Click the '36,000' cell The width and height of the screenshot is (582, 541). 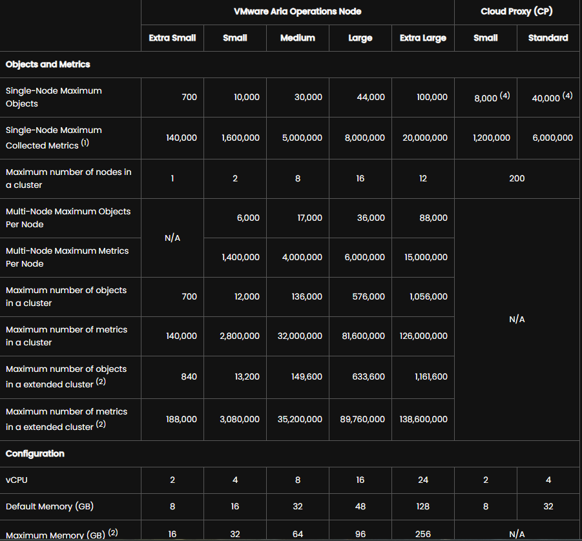pos(371,218)
